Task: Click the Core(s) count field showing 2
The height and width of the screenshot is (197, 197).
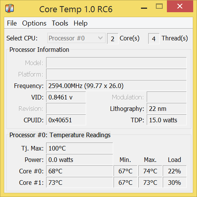Action: click(113, 38)
